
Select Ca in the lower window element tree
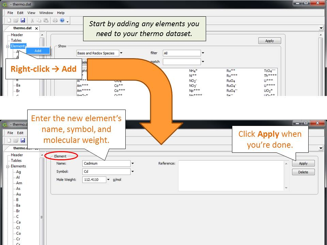point(18,222)
